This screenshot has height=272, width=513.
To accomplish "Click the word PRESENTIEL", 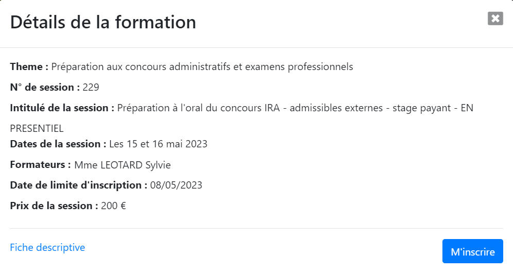I will click(x=37, y=128).
